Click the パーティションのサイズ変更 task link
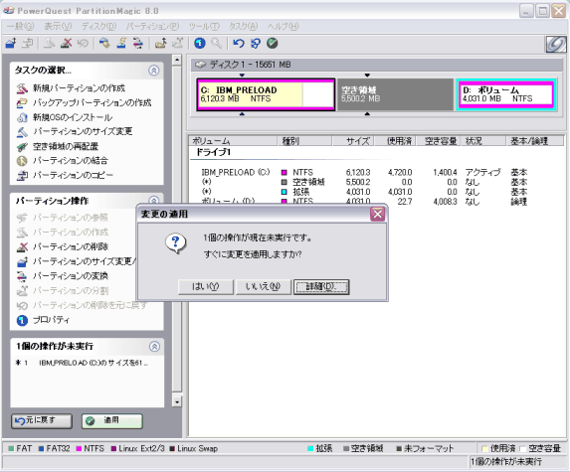The width and height of the screenshot is (570, 472). pyautogui.click(x=83, y=131)
